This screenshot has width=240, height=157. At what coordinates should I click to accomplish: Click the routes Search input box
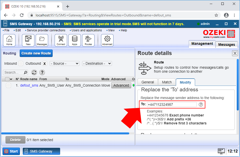click(x=15, y=72)
